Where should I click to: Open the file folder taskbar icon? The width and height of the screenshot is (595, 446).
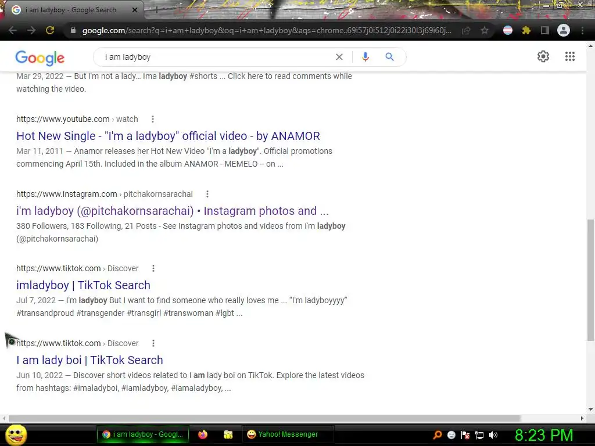coord(228,434)
